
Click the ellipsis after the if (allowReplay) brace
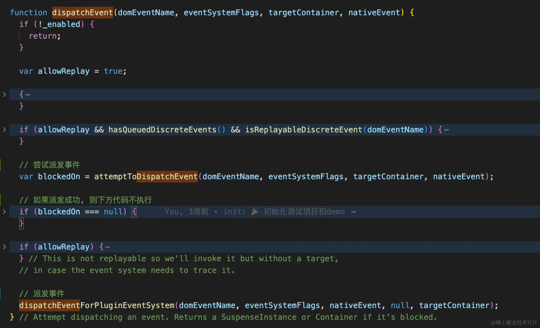coord(108,247)
